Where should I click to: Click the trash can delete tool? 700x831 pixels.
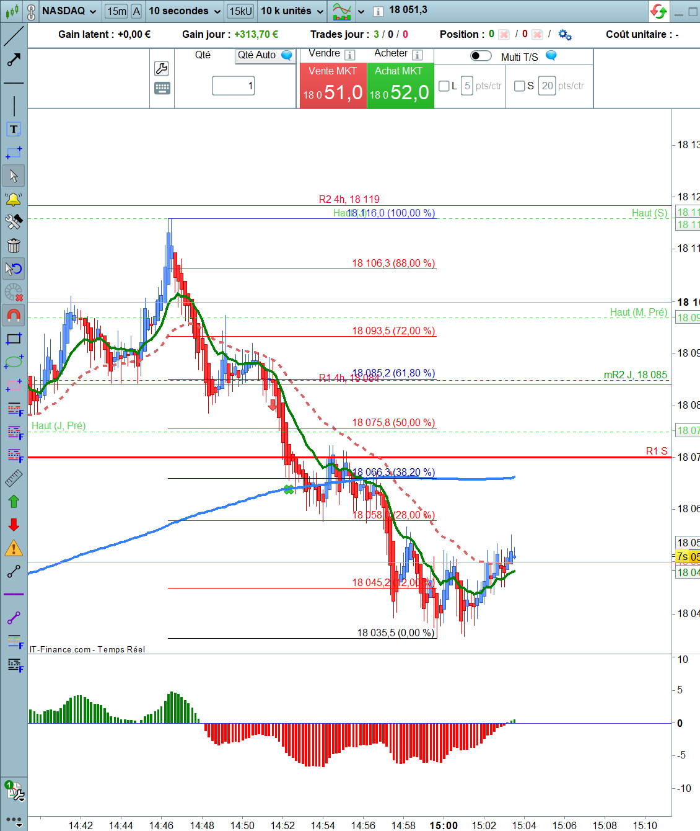tap(14, 246)
